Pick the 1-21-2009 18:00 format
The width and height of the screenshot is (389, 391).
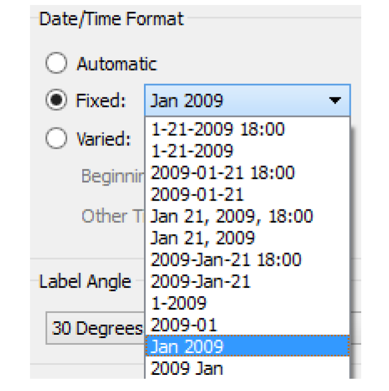(x=218, y=129)
